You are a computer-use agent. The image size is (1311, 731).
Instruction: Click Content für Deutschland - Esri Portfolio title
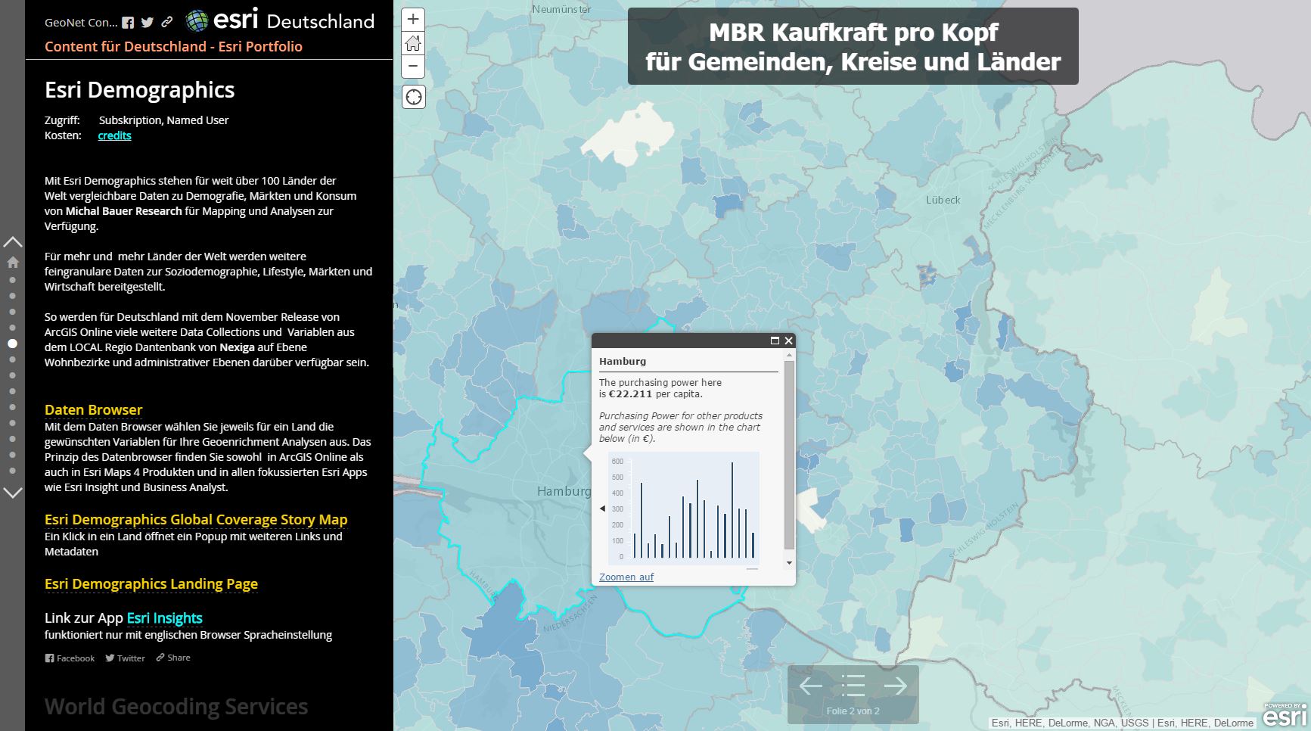173,47
